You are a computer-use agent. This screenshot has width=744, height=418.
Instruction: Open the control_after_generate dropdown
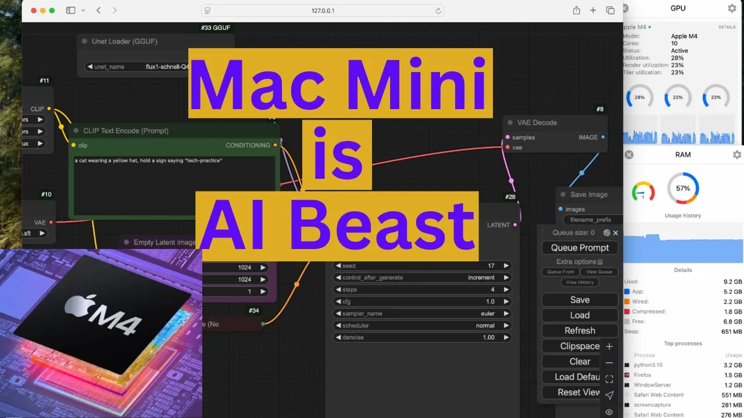coord(422,278)
